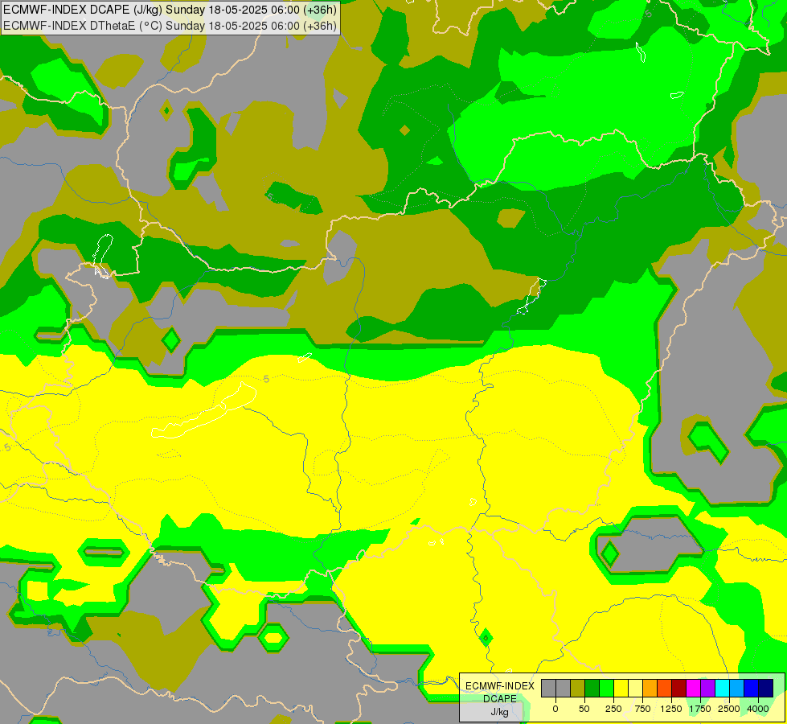
Task: Click the red-orange legend swatch before 1250
Action: click(x=665, y=689)
